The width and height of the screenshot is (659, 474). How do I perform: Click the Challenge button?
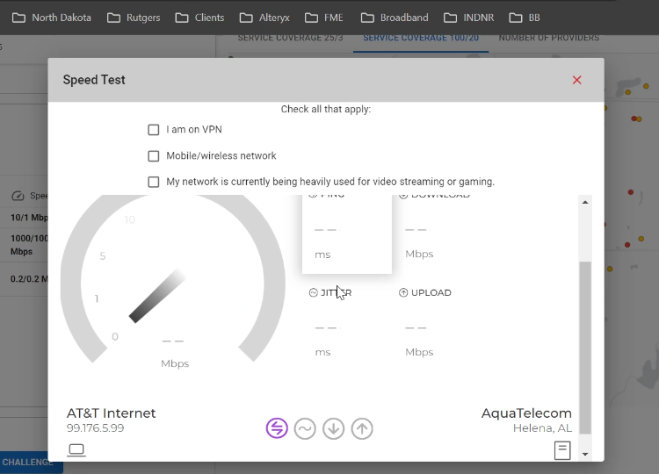28,462
